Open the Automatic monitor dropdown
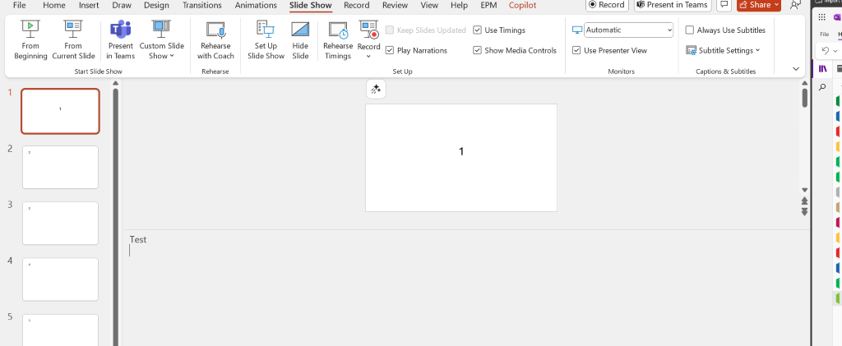 pos(628,30)
